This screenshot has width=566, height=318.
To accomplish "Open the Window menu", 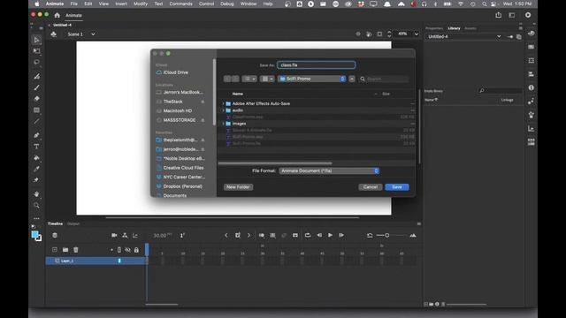I will click(x=249, y=4).
